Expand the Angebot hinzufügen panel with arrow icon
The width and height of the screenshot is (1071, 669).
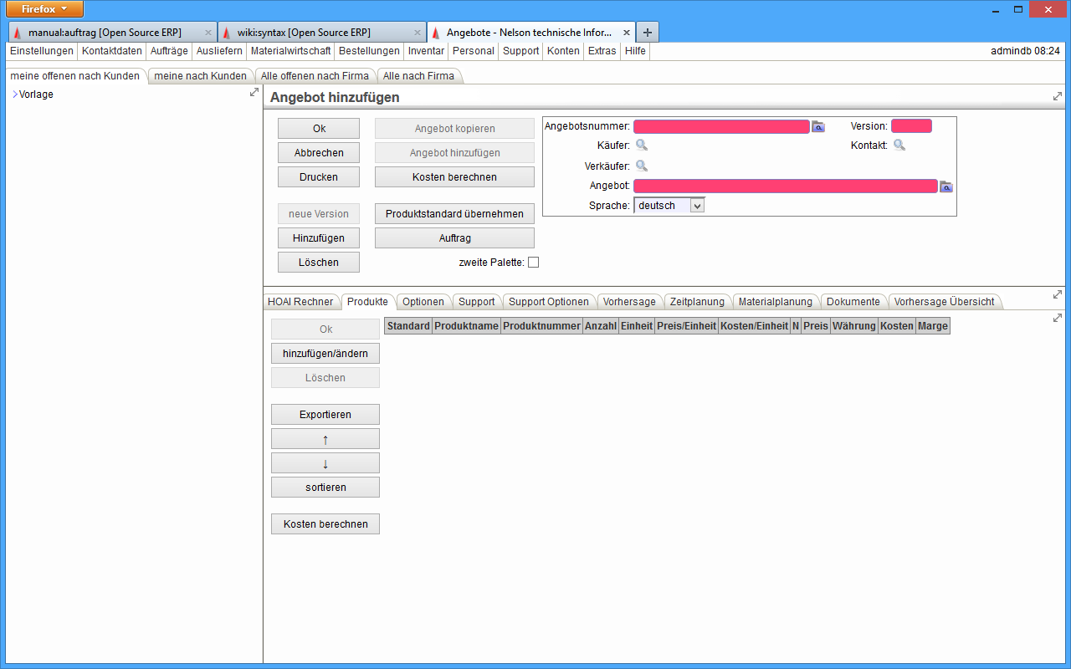(1058, 97)
